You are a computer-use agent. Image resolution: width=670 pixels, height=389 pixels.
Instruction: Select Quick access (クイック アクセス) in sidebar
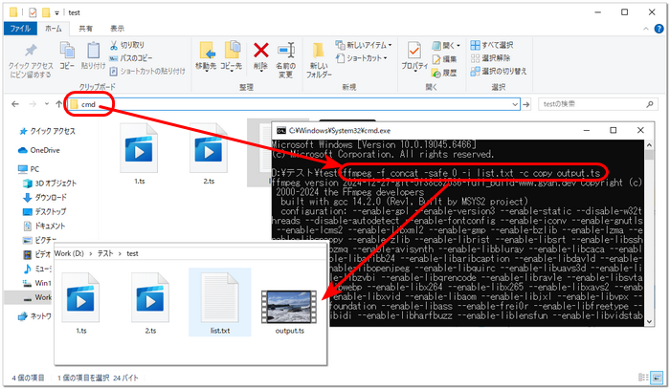tap(47, 131)
